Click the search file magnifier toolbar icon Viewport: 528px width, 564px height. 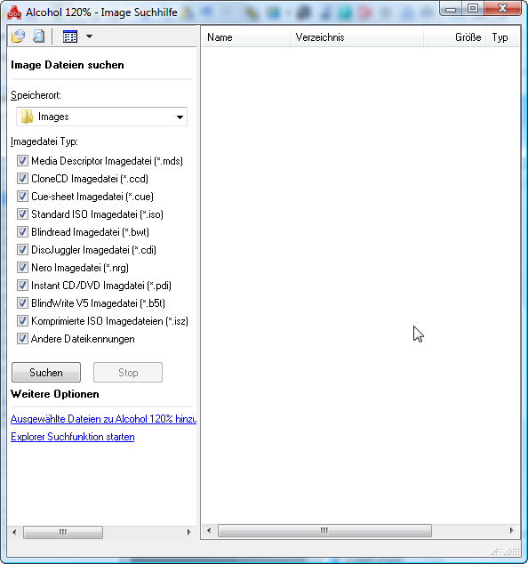pos(38,36)
